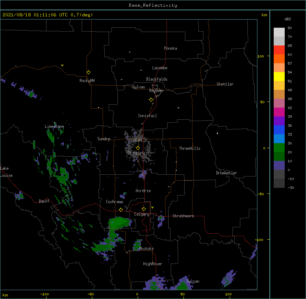Select the bright green swatch below 30 dBZ
The image size is (306, 299).
(x=279, y=148)
